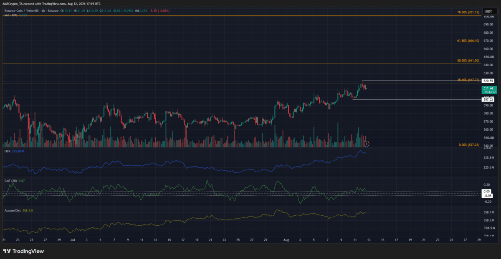
Task: Click the lightning bolt event icon on chart
Action: 367,143
